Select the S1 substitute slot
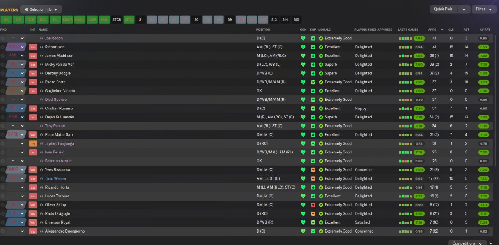Screen dimensions: 499x245 (141, 19)
